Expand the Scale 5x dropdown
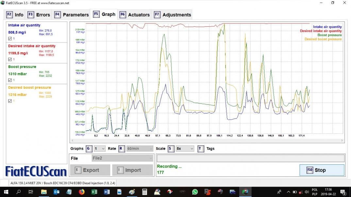351x197 pixels. (x=185, y=149)
